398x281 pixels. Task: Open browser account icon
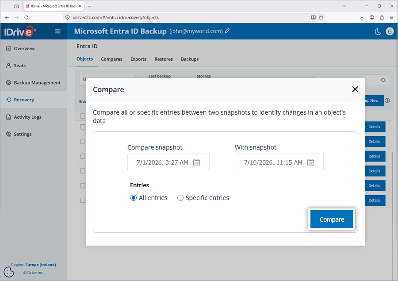pyautogui.click(x=371, y=18)
